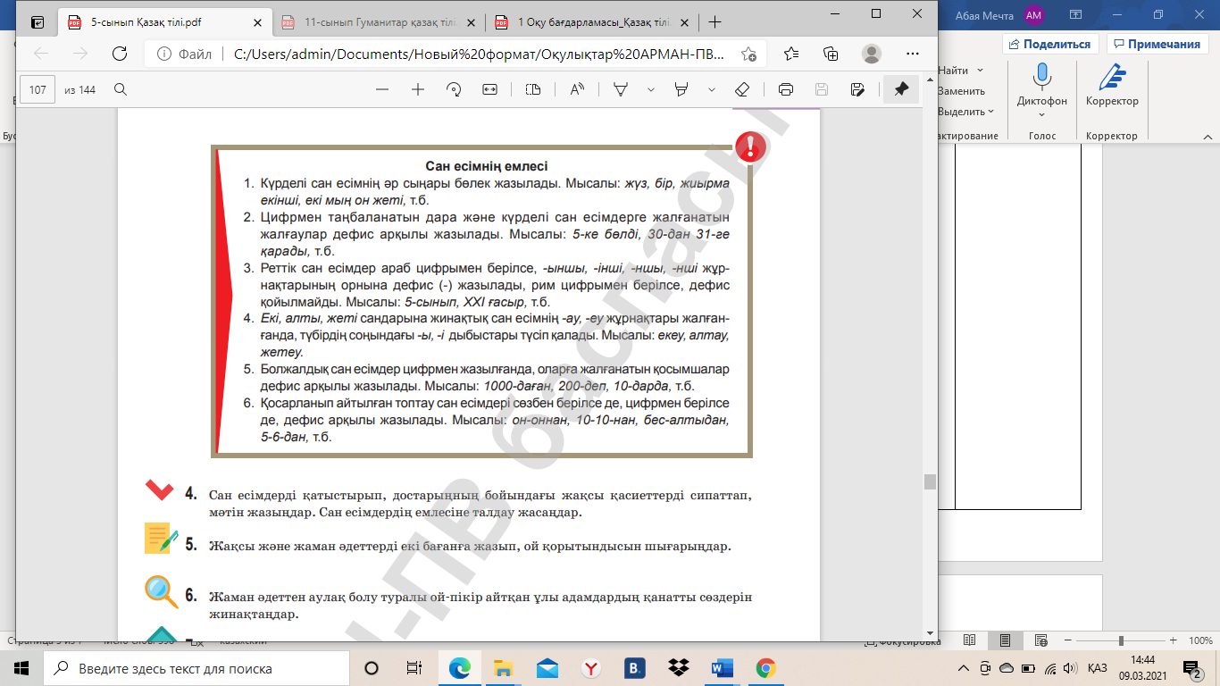Start Read aloud in PDF toolbar

577,89
